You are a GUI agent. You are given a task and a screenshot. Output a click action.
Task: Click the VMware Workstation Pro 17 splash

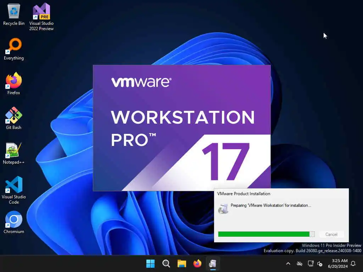[x=182, y=128]
